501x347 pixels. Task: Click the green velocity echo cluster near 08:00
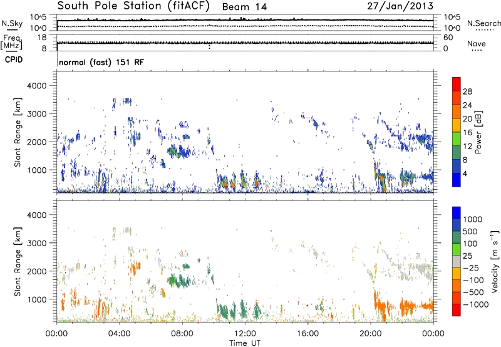179,281
